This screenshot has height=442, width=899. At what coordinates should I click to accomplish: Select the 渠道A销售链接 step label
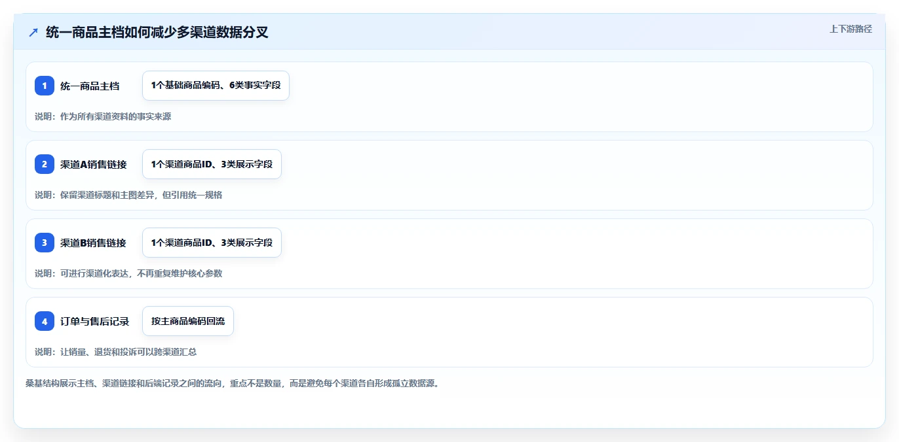[x=94, y=164]
